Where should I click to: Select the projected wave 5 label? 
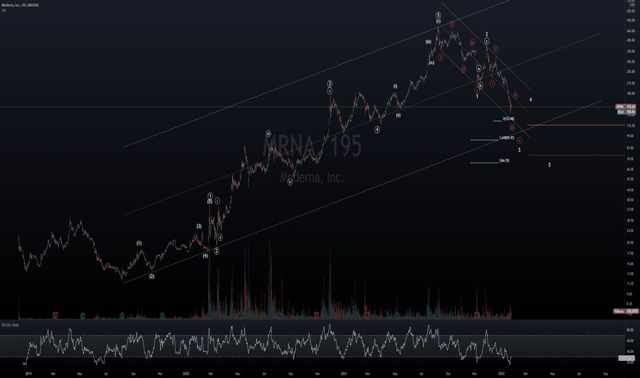pyautogui.click(x=549, y=165)
